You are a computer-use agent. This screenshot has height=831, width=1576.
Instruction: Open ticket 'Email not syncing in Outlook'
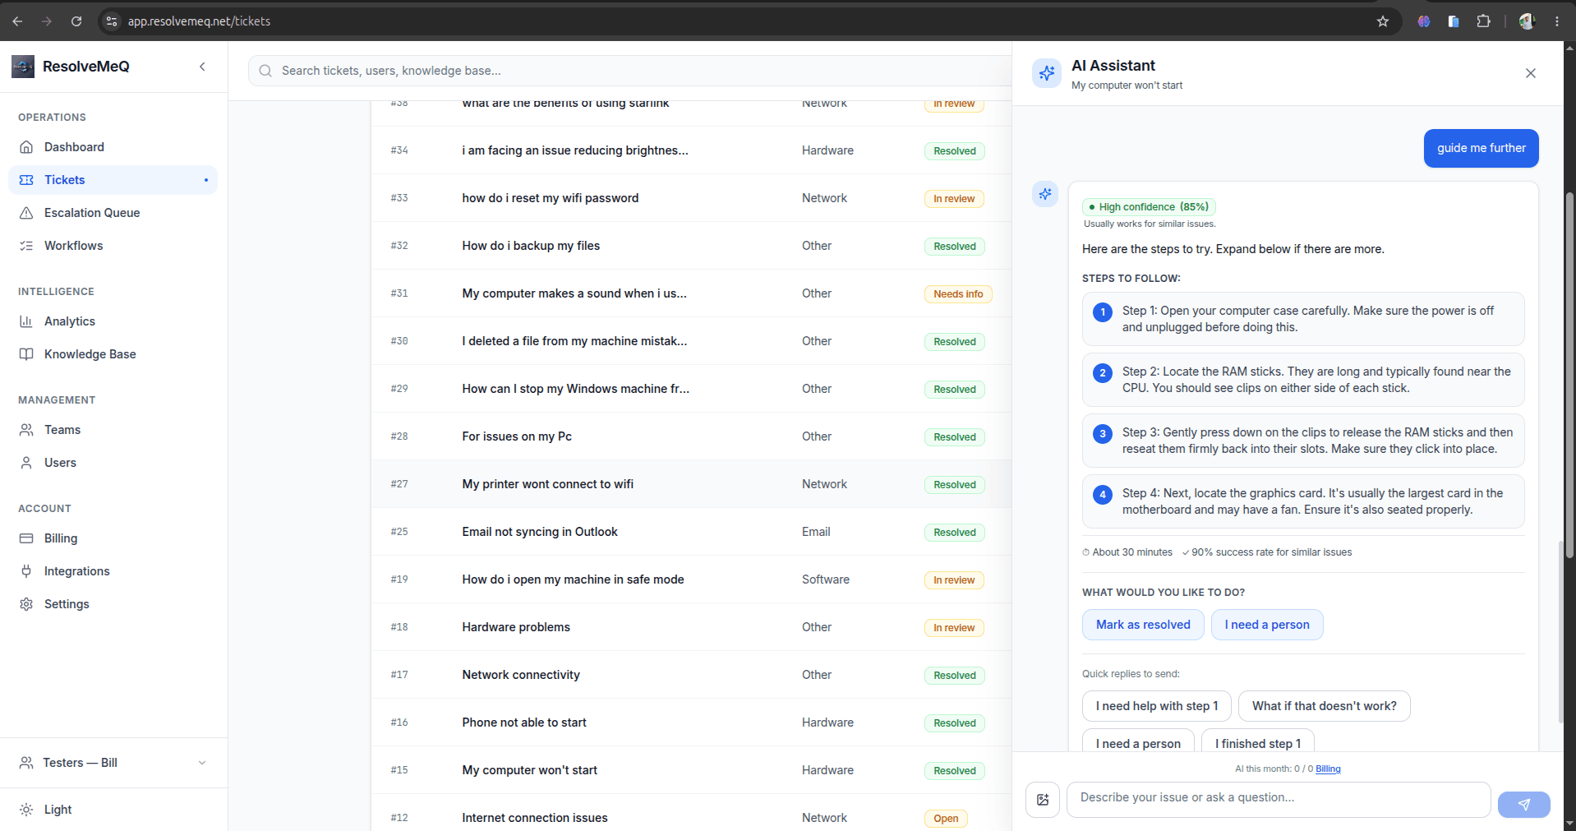(x=539, y=532)
